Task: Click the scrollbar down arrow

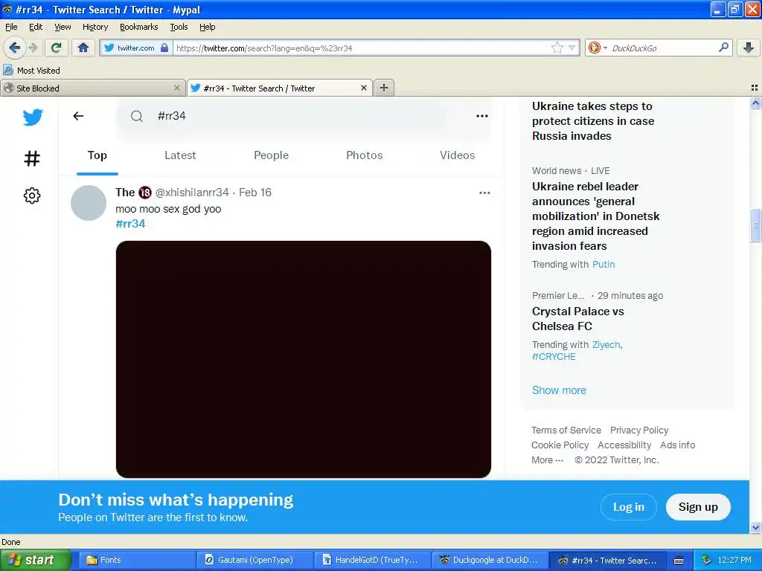Action: click(x=755, y=527)
